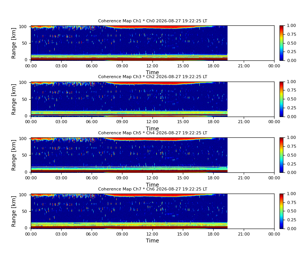Click the colorbar beside the Ch7 * Ch6 map
308x254 pixels.
pos(282,211)
